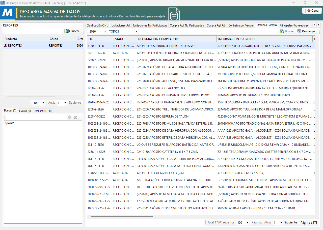Select order row 2258-7-SE26
This screenshot has height=230, width=323.
click(x=201, y=88)
